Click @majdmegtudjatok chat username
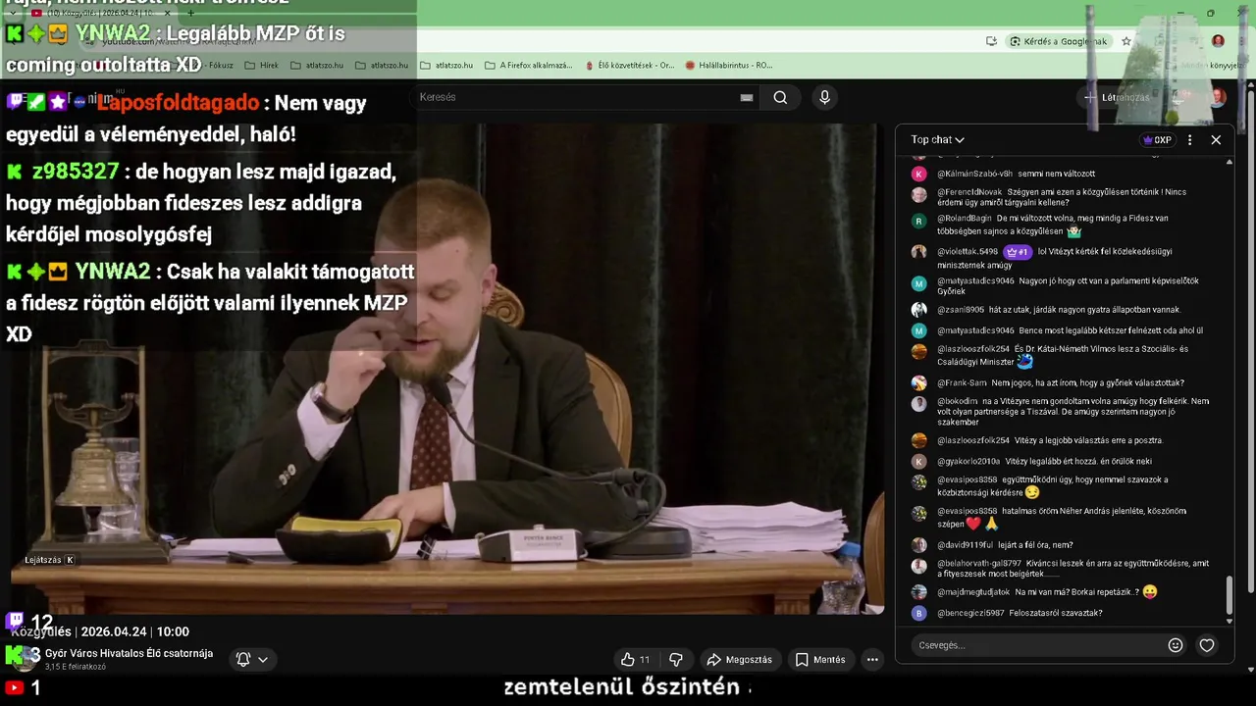 pos(973,592)
